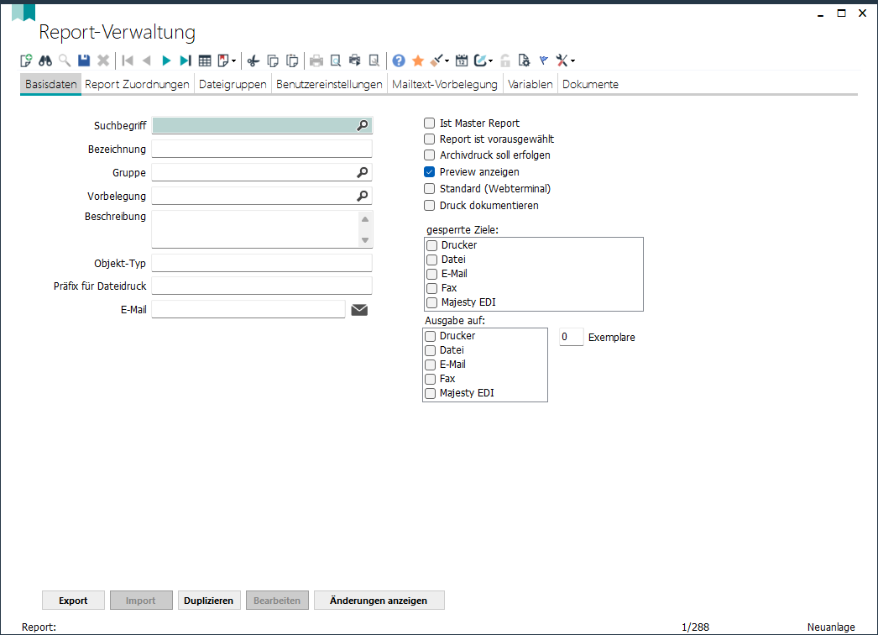Click the document with gear icon
This screenshot has height=635, width=878.
point(524,60)
